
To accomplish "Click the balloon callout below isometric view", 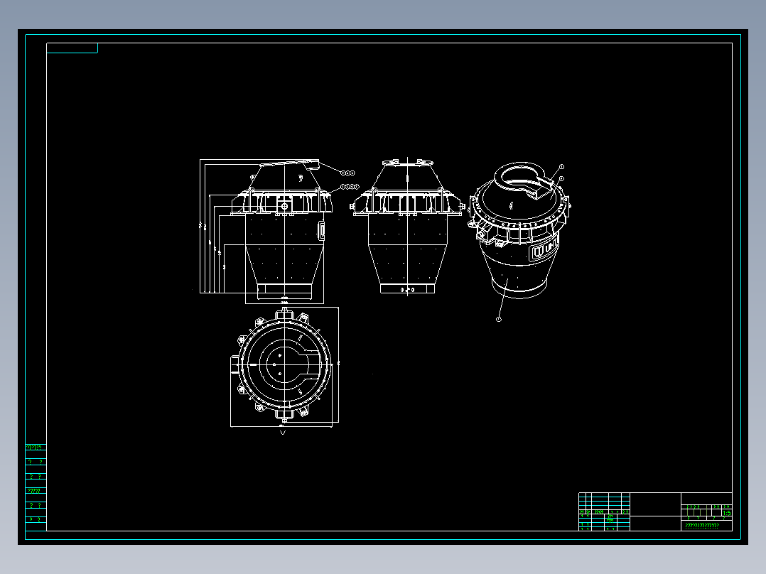I will (498, 319).
